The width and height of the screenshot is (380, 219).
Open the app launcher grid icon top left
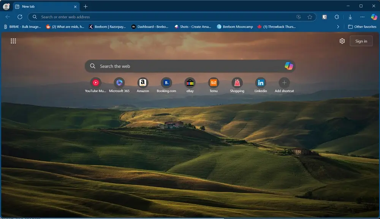[13, 41]
